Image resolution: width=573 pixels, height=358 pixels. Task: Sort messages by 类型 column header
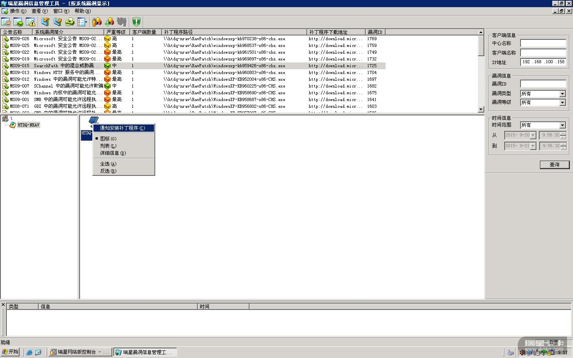22,307
